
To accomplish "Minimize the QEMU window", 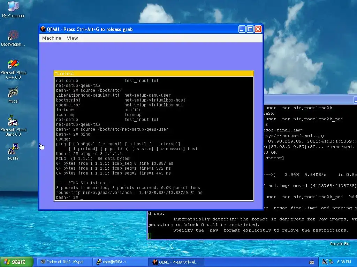I will point(242,29).
